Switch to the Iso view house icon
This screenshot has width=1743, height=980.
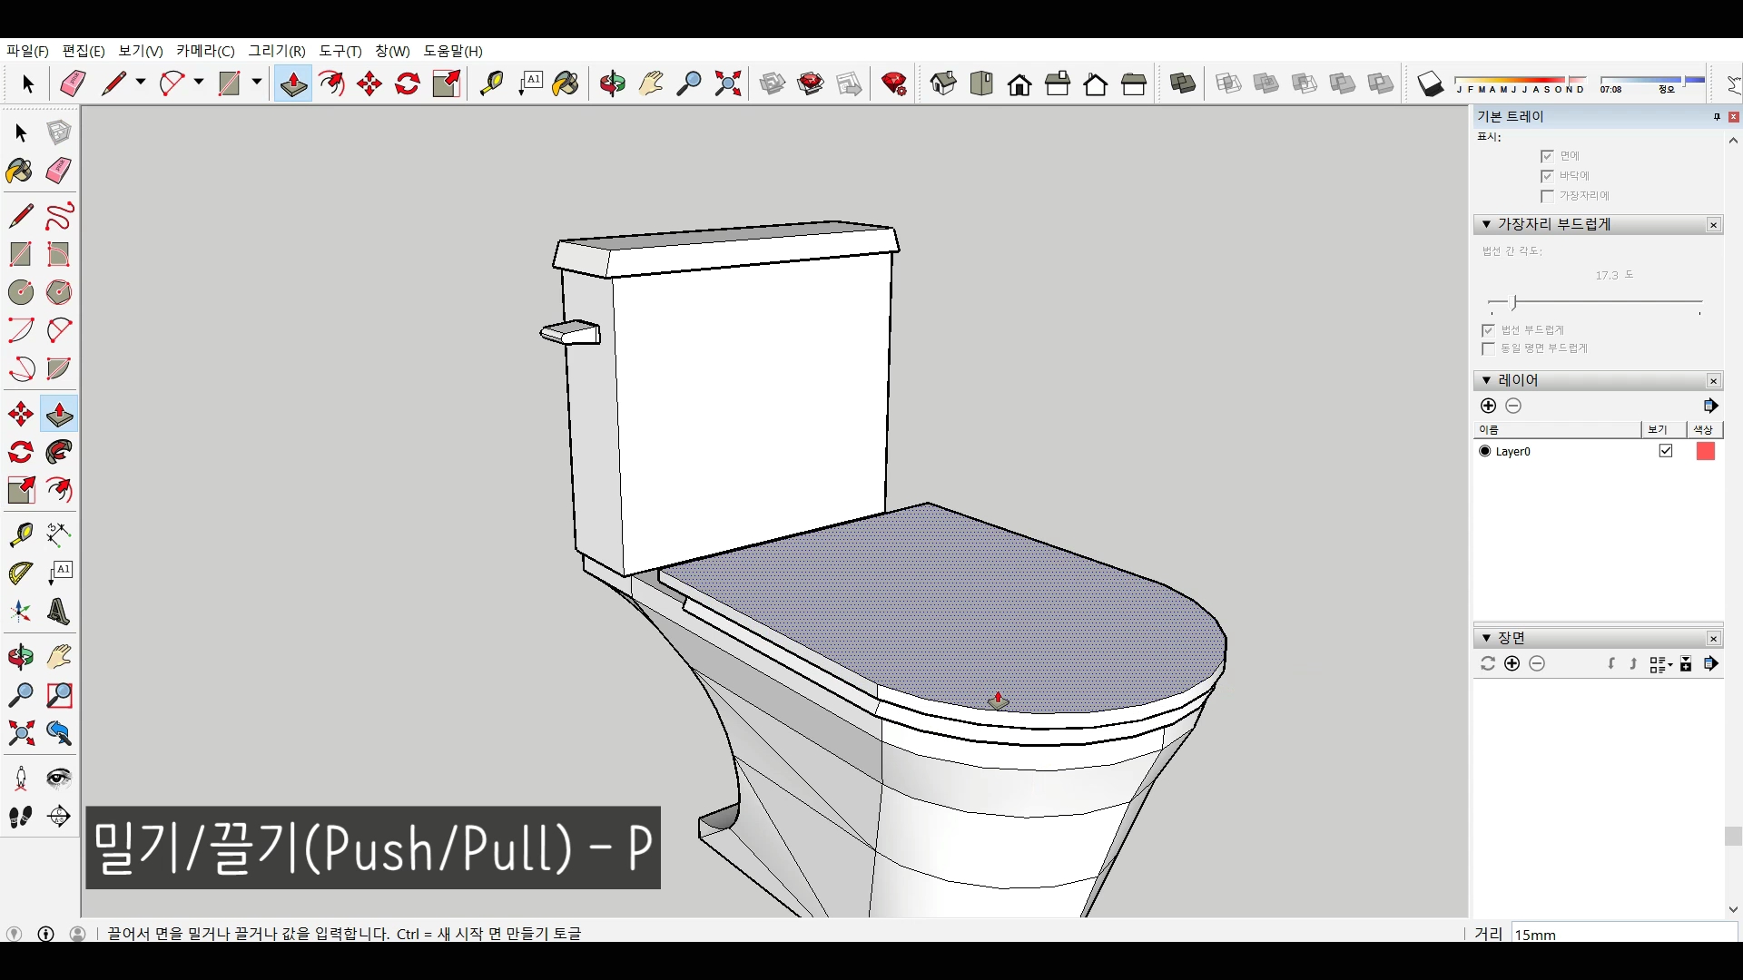click(x=943, y=84)
